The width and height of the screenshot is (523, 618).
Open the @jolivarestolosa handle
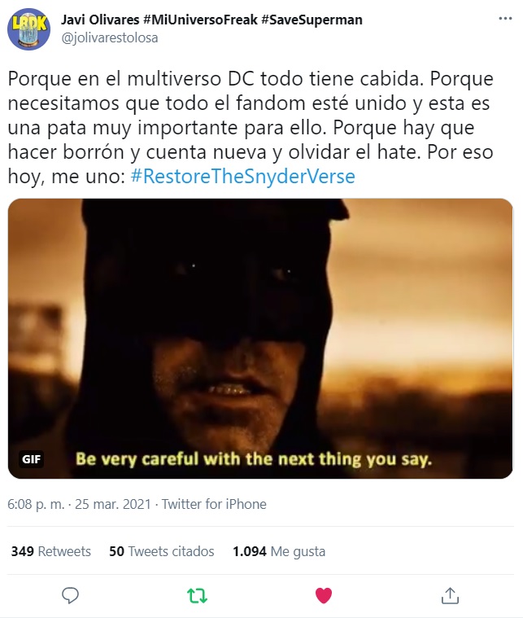[x=110, y=37]
